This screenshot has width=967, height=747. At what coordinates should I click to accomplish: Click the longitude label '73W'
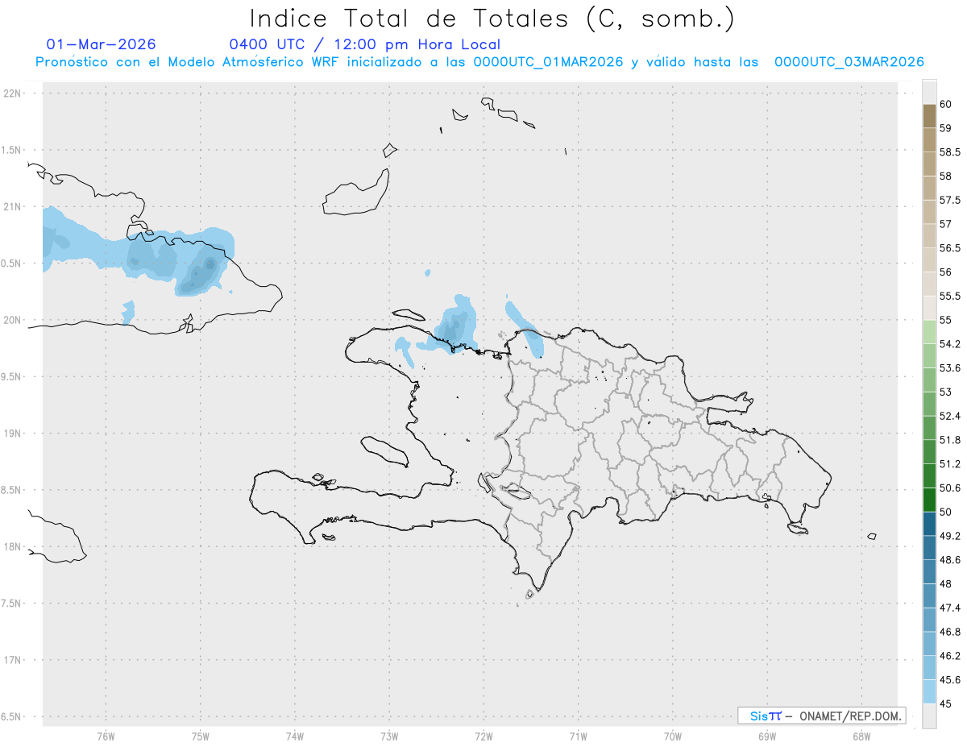click(389, 736)
